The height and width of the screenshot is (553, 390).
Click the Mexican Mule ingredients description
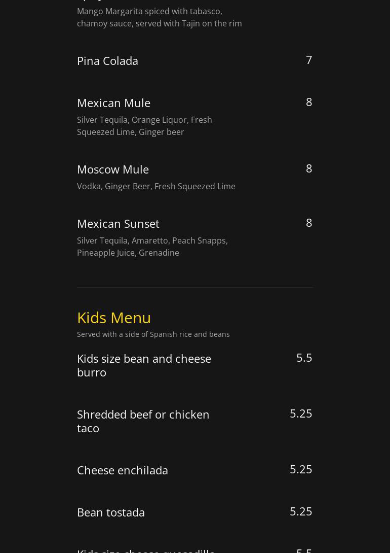pyautogui.click(x=144, y=126)
